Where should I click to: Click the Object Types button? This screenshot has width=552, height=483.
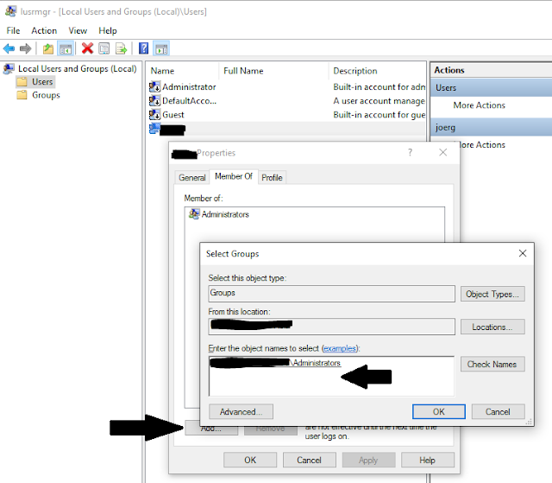pyautogui.click(x=492, y=294)
